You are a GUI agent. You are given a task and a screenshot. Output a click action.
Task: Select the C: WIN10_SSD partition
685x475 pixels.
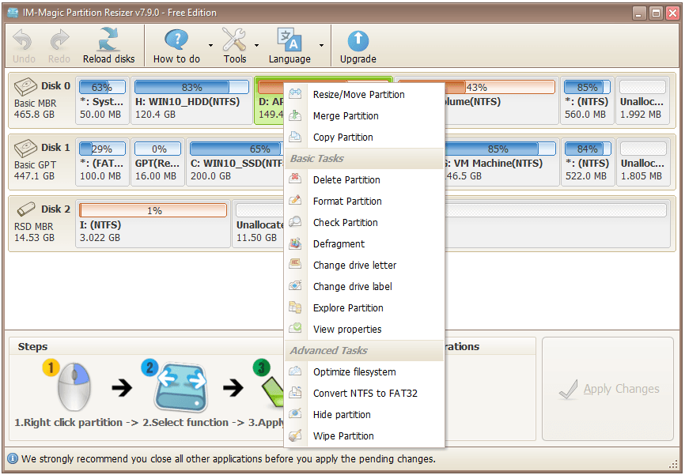click(x=236, y=162)
